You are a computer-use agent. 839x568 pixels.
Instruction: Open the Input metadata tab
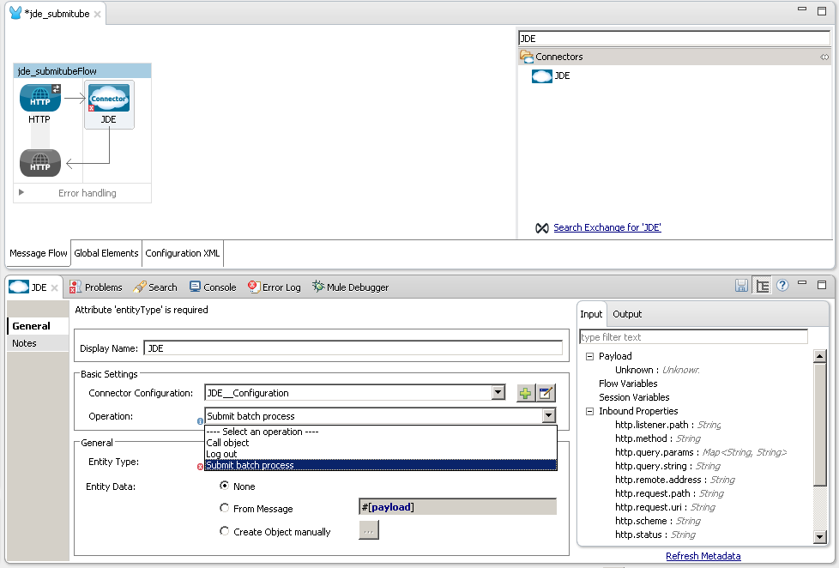click(x=591, y=314)
